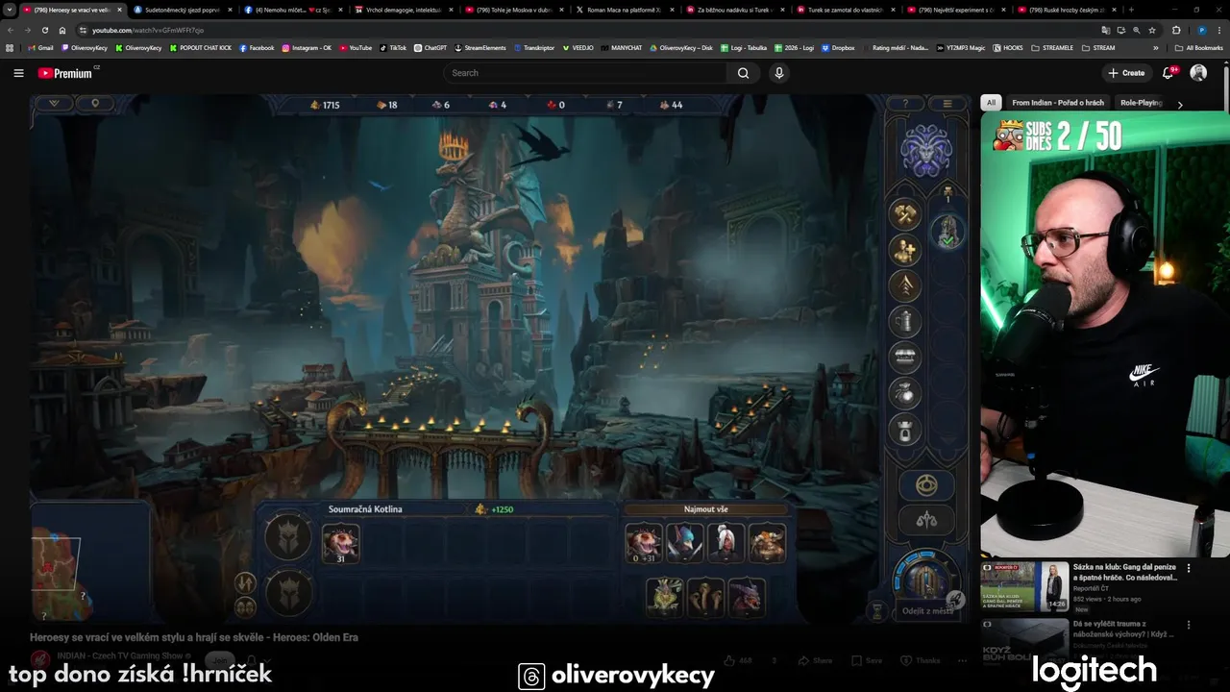This screenshot has height=692, width=1230.
Task: Click the balance scales button
Action: (926, 520)
